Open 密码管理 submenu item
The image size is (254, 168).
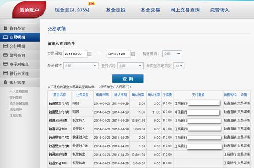coord(16,98)
